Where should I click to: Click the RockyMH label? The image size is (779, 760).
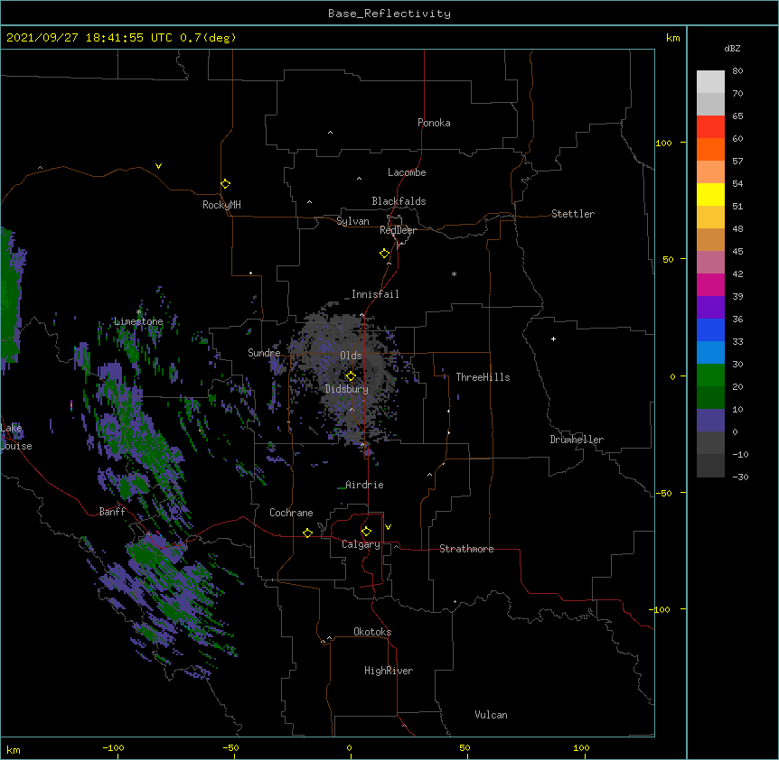click(221, 205)
